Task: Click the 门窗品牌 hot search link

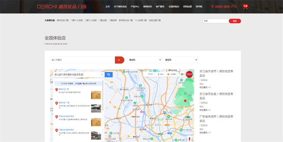Action: [x=112, y=20]
